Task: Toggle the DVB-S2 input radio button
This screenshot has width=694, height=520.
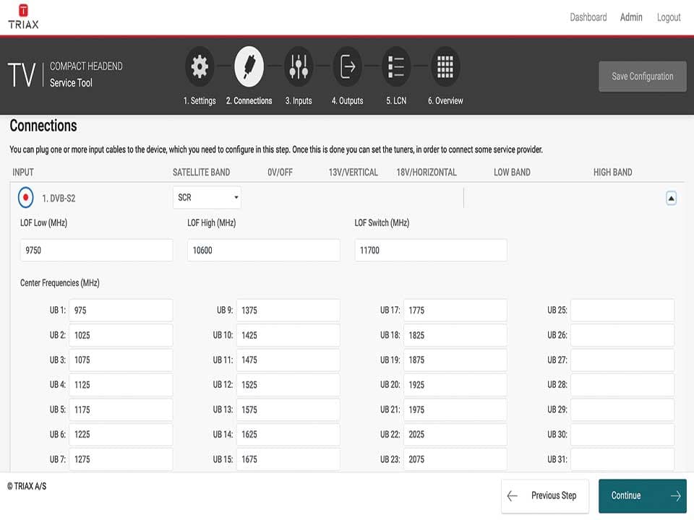Action: coord(26,197)
